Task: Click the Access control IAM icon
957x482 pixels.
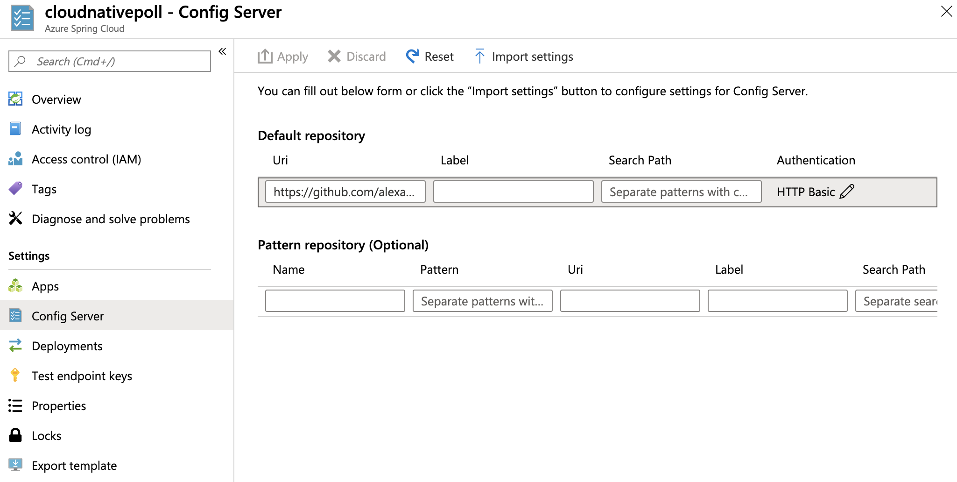Action: (x=15, y=159)
